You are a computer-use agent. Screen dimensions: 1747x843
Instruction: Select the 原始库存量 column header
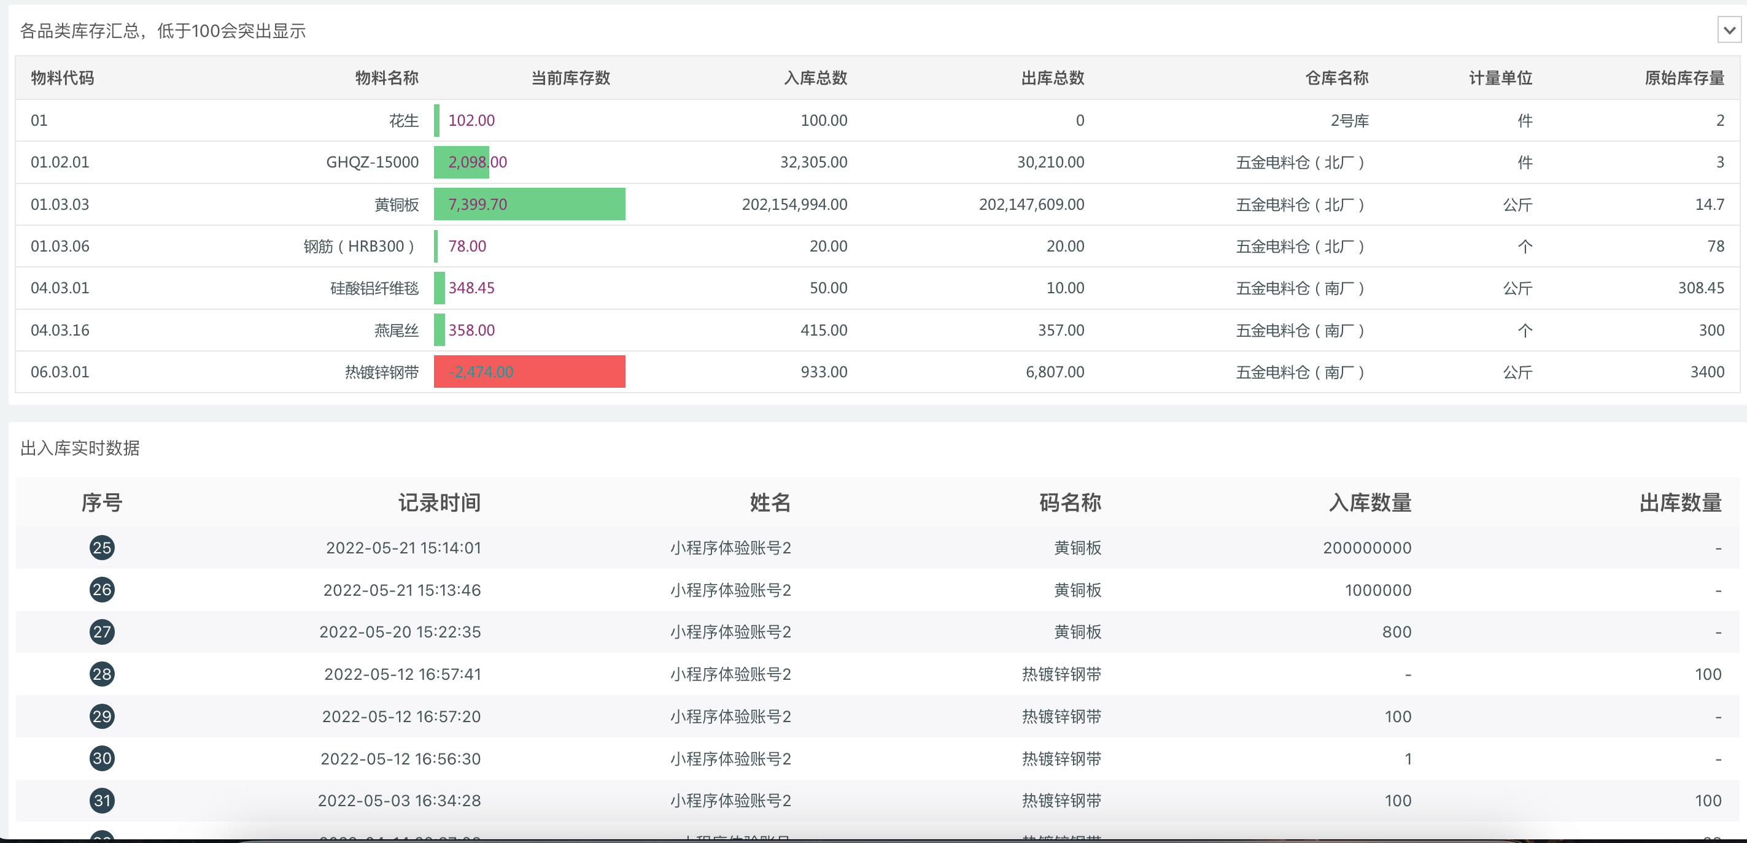[1684, 78]
